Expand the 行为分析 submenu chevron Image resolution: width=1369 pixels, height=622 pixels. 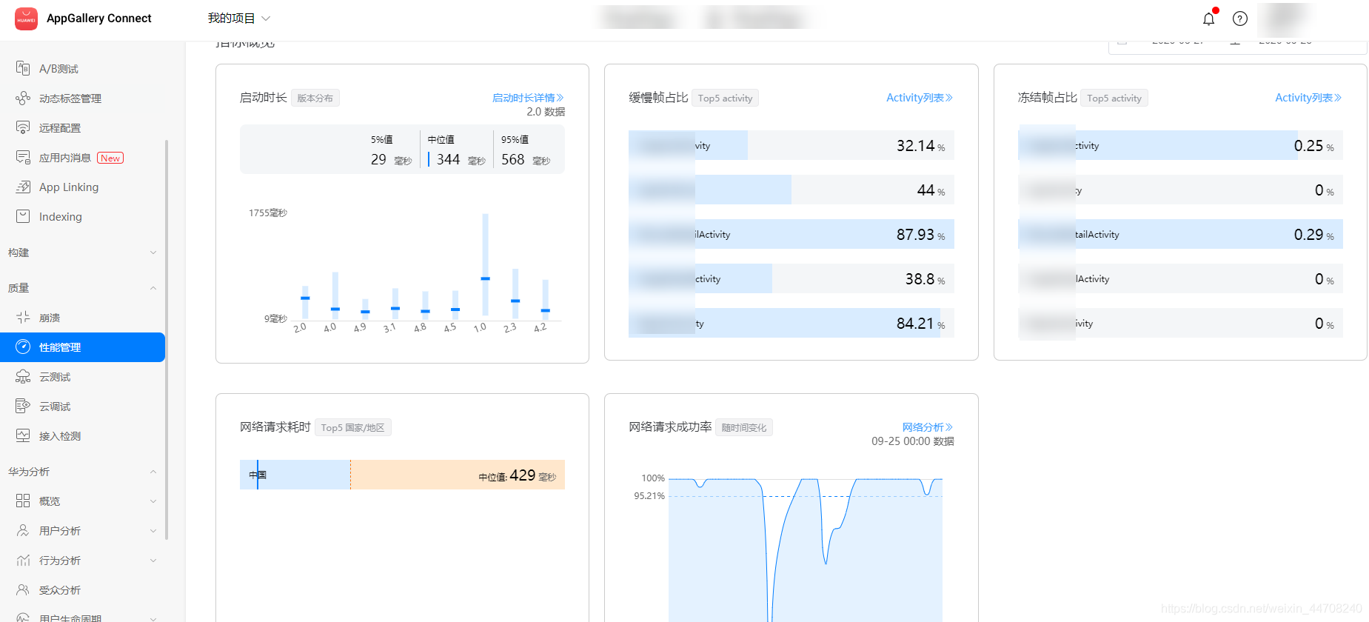(153, 561)
